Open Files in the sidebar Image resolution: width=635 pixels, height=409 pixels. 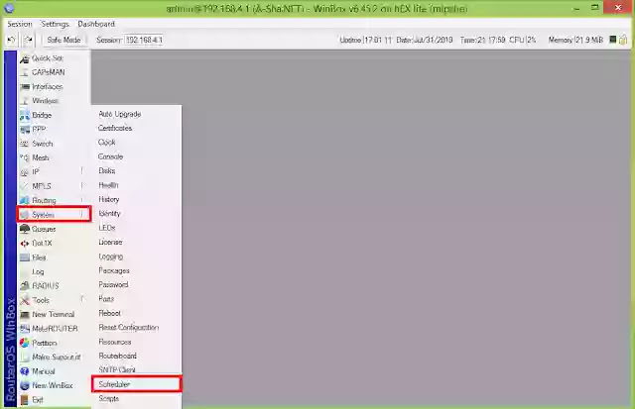tap(54, 257)
